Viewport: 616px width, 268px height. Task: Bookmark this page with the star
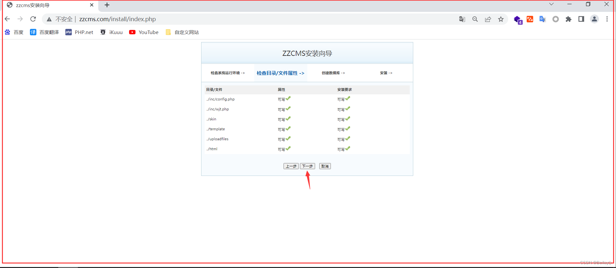click(x=501, y=19)
